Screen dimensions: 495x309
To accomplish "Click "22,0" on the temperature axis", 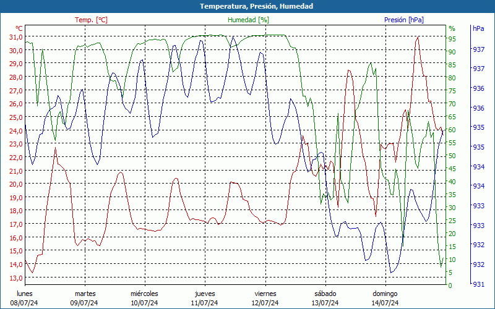I will coord(16,158).
